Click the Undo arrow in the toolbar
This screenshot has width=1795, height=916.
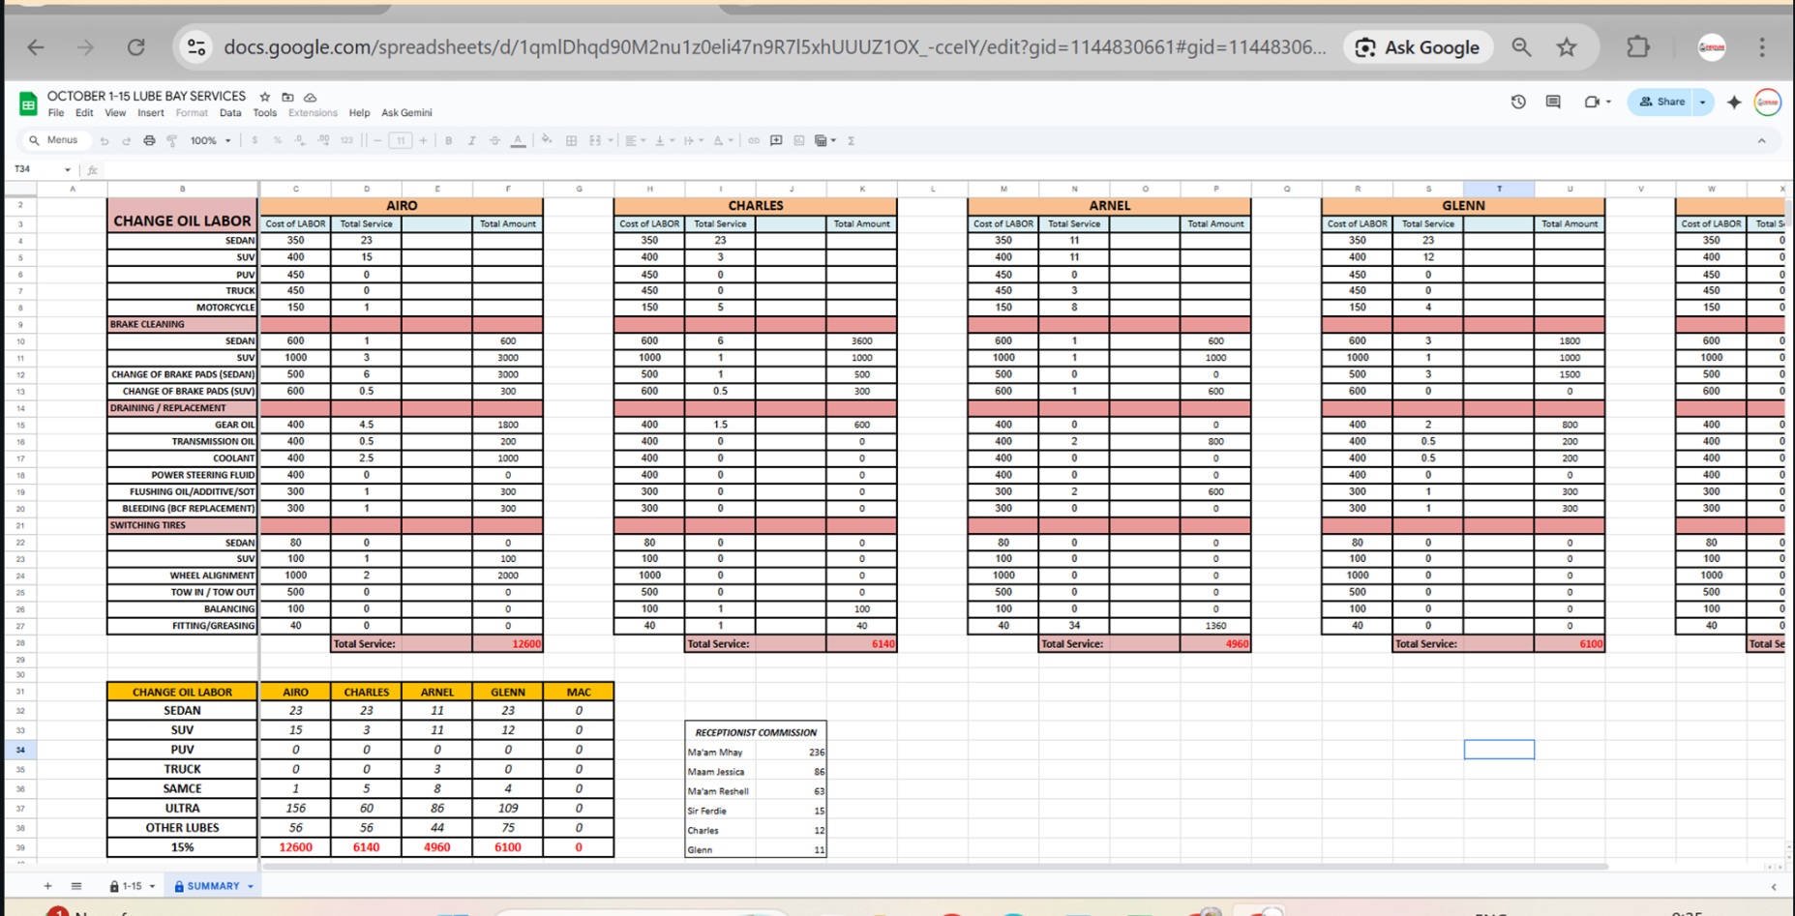click(105, 141)
